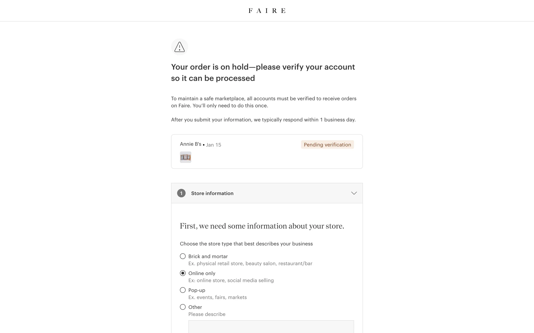534x333 pixels.
Task: Click the Pending verification status badge
Action: [327, 145]
